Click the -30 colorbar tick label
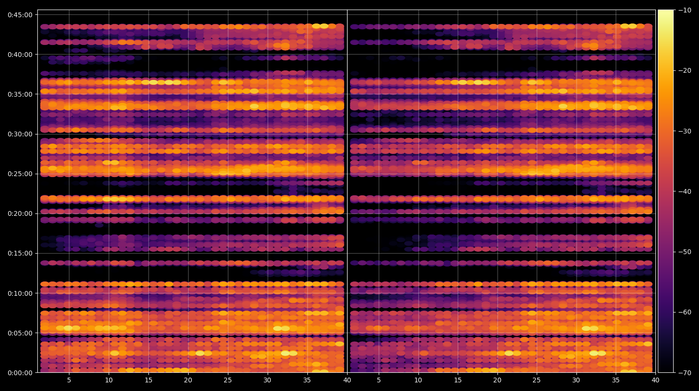 click(x=685, y=131)
